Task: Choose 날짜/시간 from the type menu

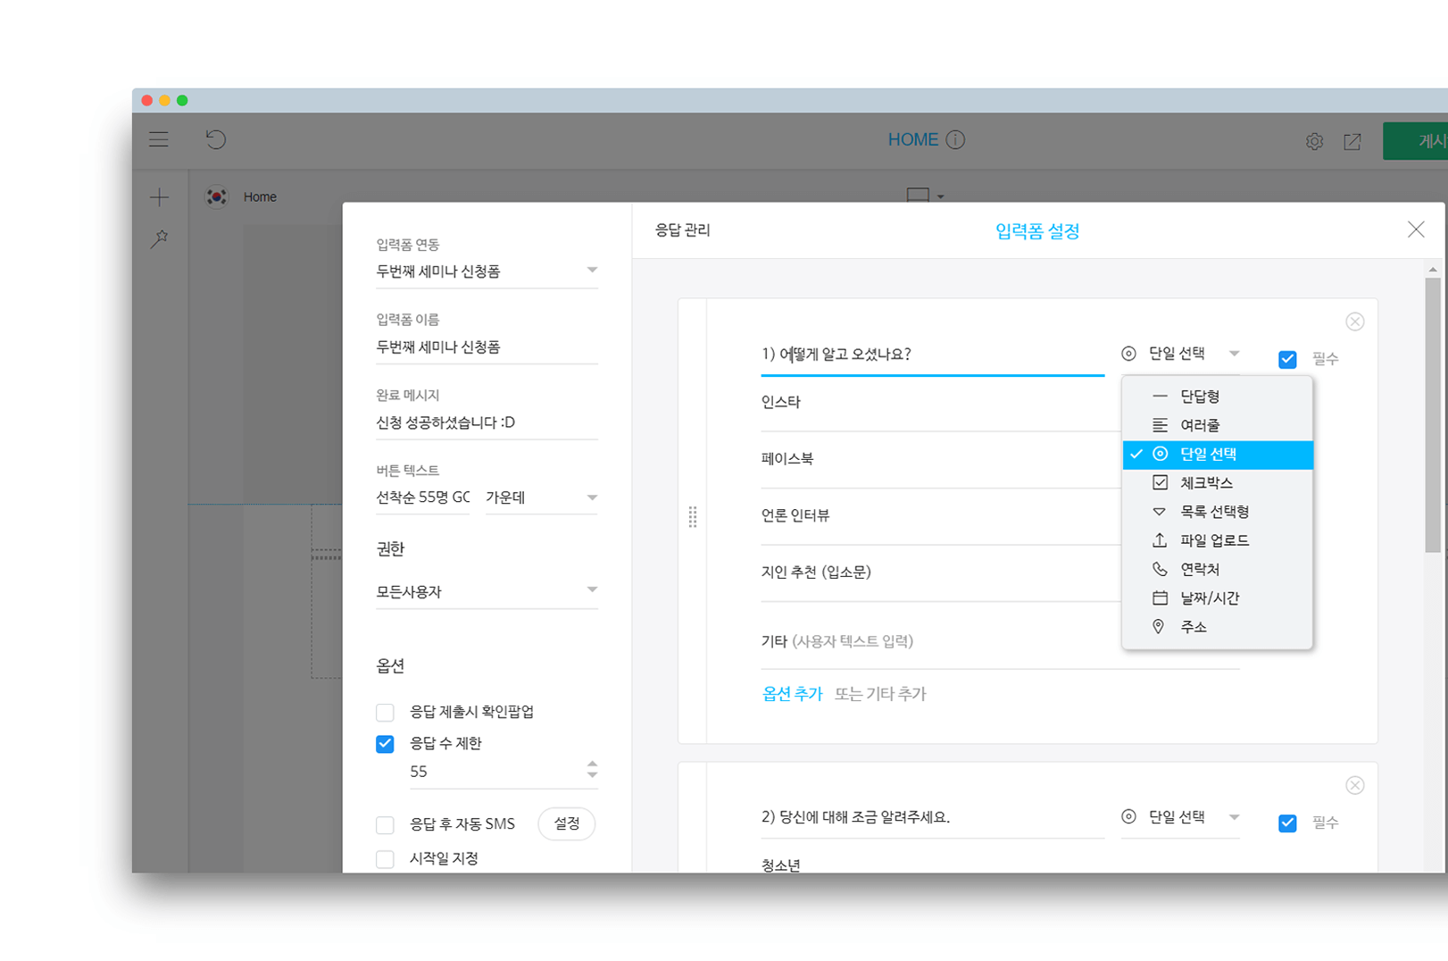Action: tap(1218, 598)
